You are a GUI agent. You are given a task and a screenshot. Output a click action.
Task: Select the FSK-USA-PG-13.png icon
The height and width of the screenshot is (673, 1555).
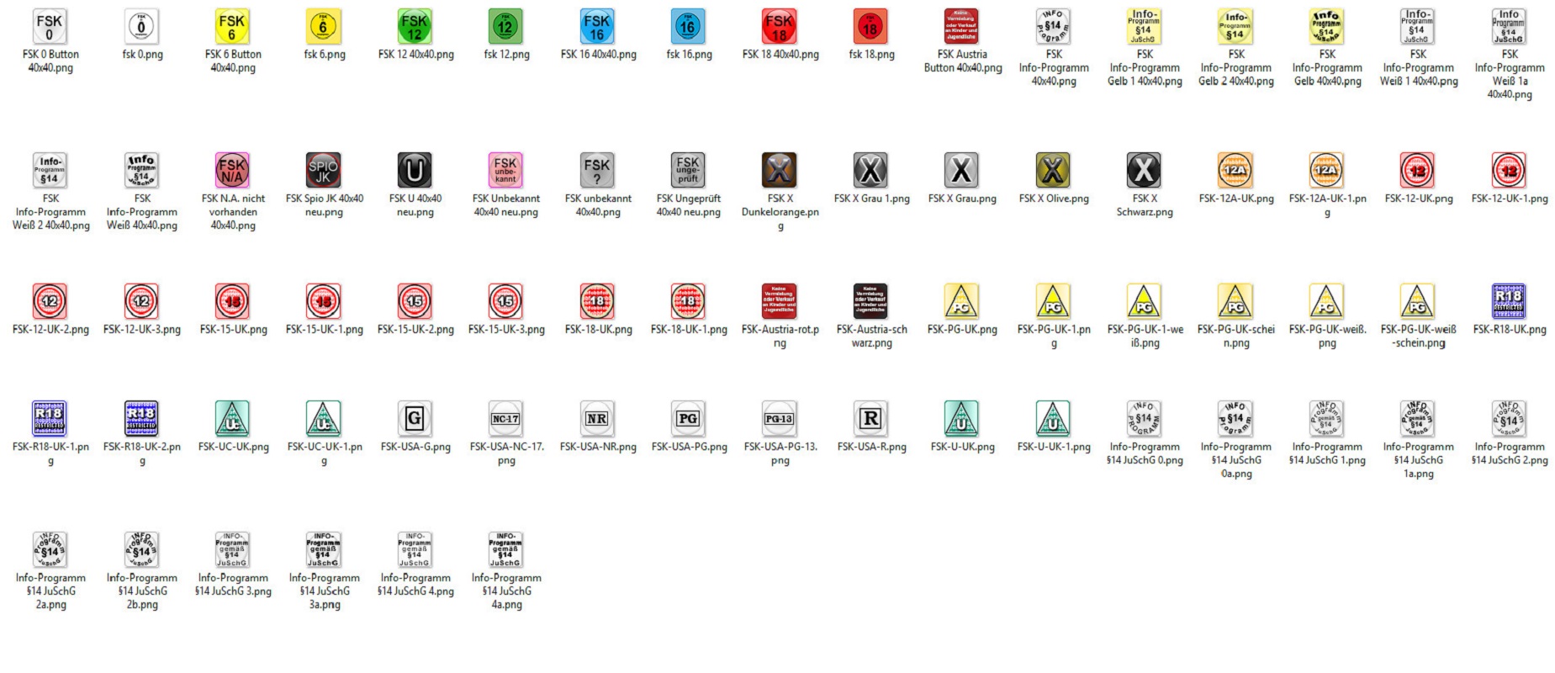click(780, 418)
